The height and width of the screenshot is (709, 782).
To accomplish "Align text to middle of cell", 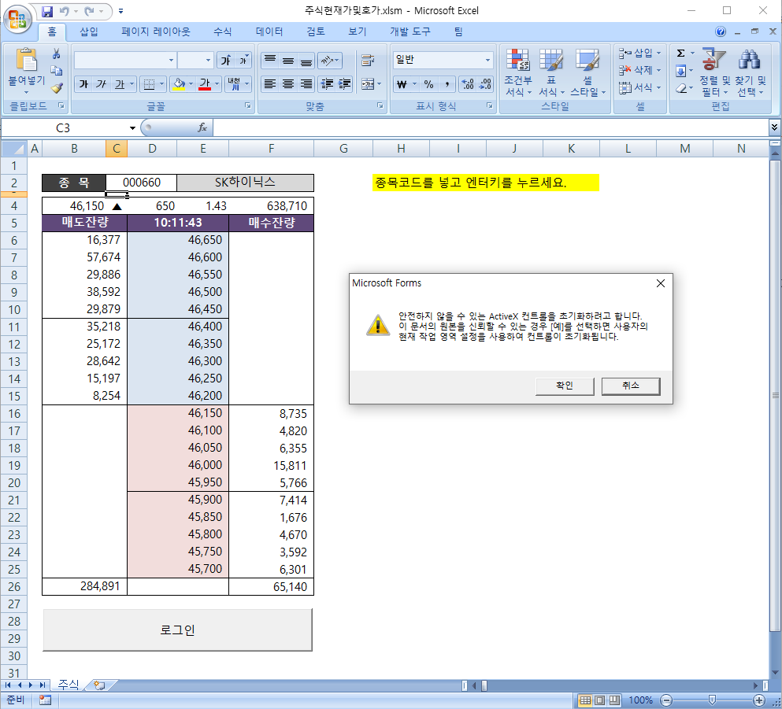I will click(288, 61).
